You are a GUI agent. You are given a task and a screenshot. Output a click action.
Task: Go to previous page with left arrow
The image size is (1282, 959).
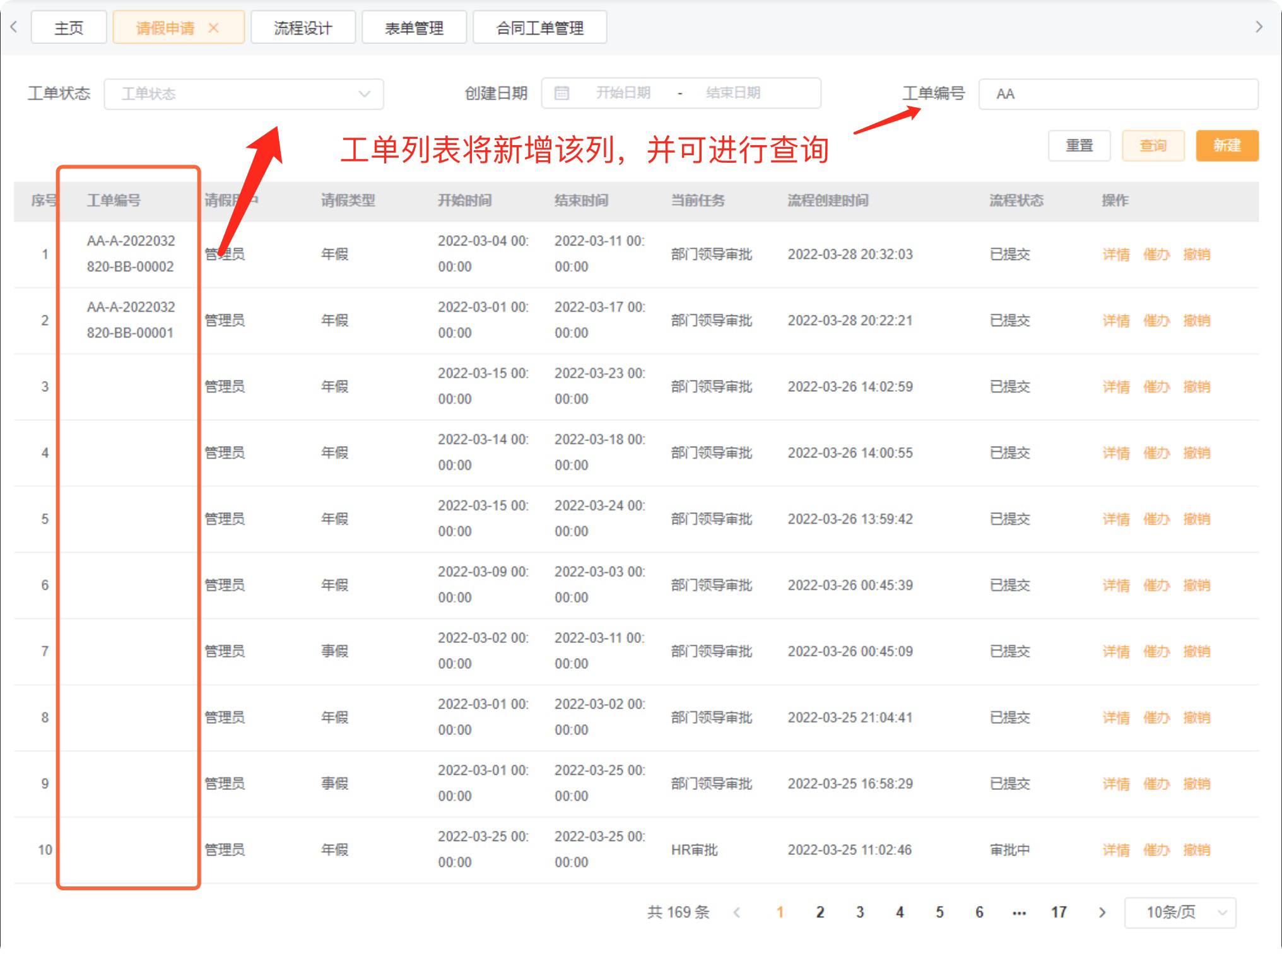coord(736,912)
